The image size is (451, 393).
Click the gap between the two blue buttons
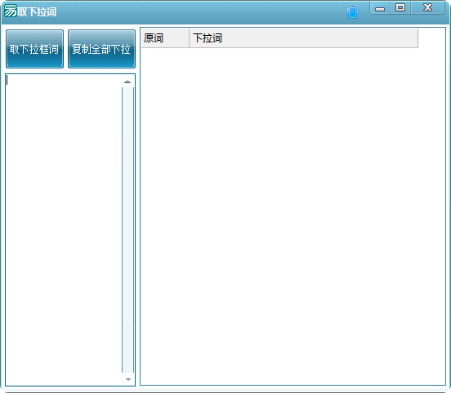tap(65, 49)
